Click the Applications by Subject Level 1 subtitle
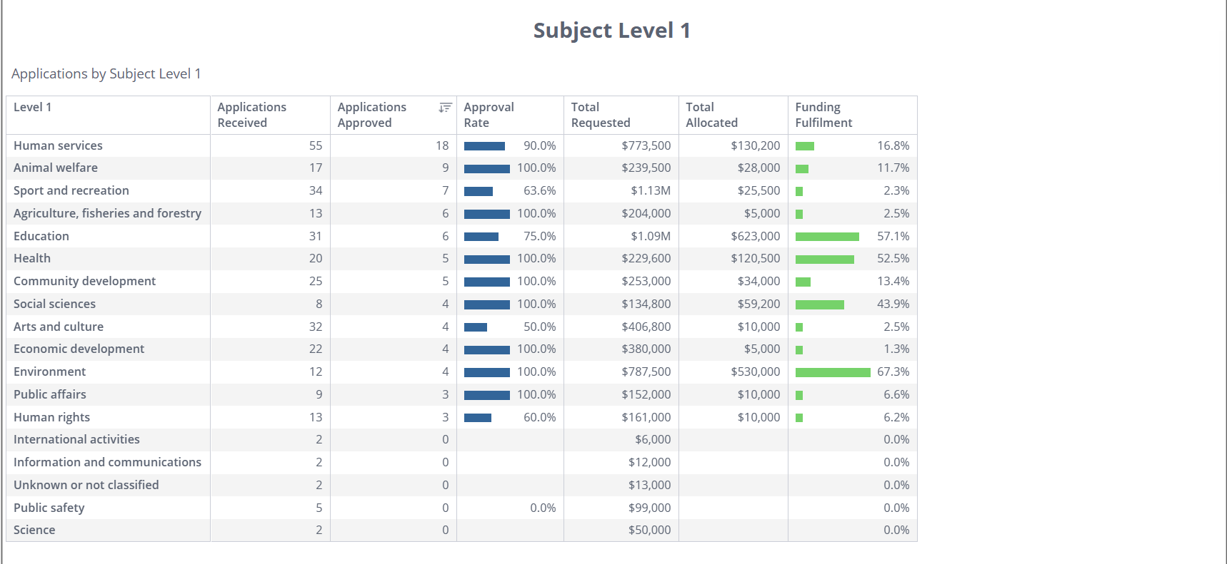1227x564 pixels. click(106, 74)
